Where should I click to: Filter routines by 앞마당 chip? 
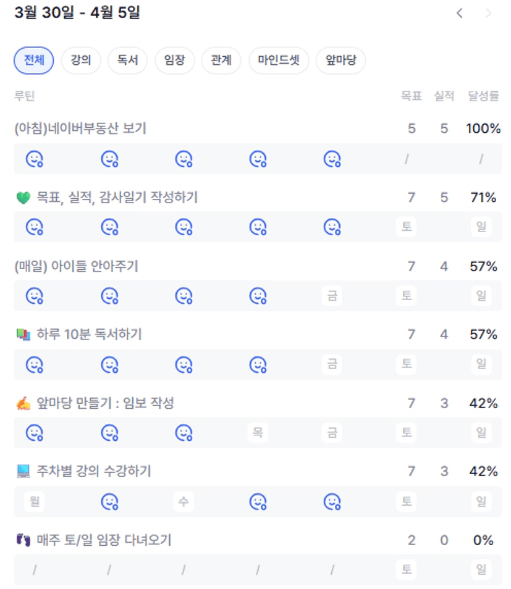(340, 61)
